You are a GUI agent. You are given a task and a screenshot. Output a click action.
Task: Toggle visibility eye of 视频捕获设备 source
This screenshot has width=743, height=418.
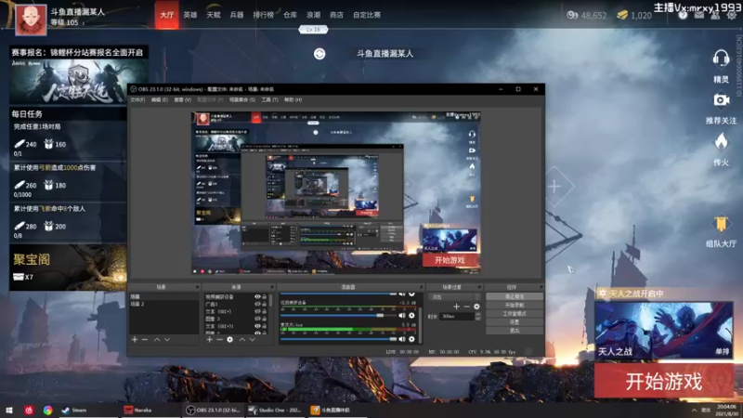pos(257,296)
